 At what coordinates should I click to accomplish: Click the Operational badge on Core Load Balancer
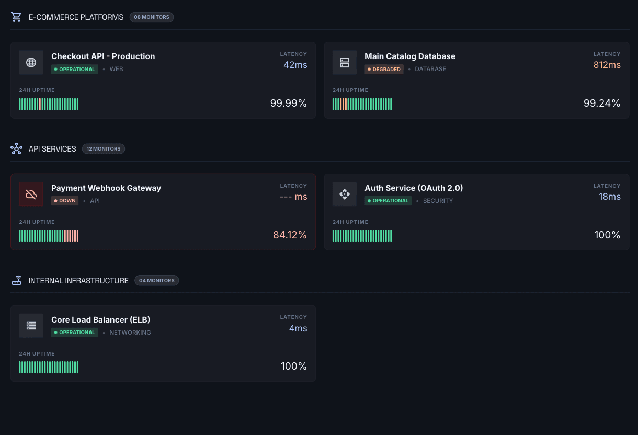pyautogui.click(x=75, y=333)
